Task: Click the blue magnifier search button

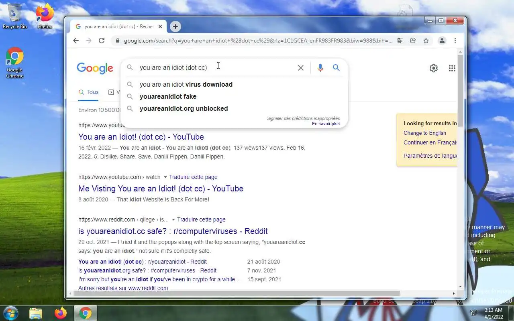Action: point(336,68)
